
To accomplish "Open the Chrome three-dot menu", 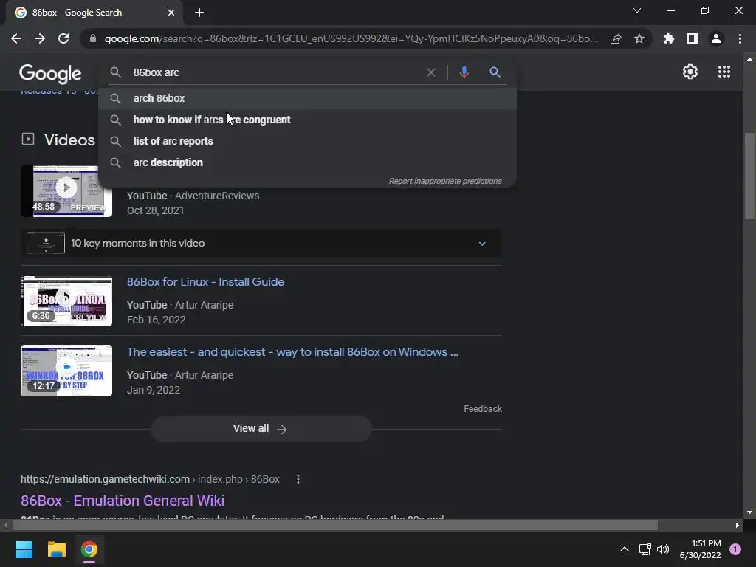I will [x=740, y=38].
